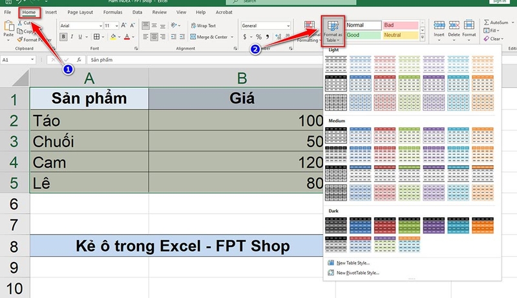Toggle Bold formatting

63,37
